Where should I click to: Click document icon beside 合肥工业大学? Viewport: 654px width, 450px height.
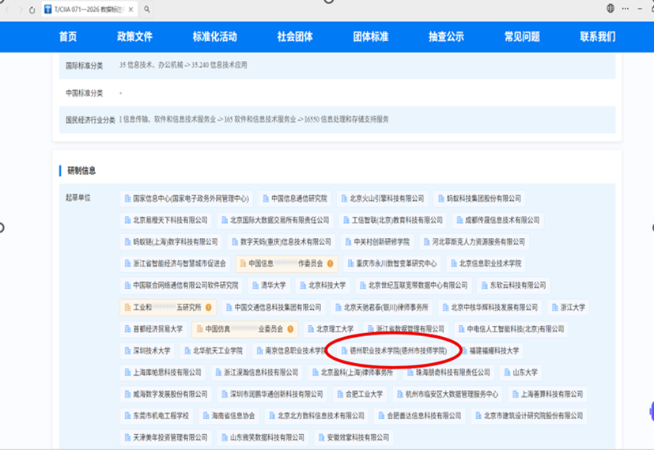(x=340, y=394)
